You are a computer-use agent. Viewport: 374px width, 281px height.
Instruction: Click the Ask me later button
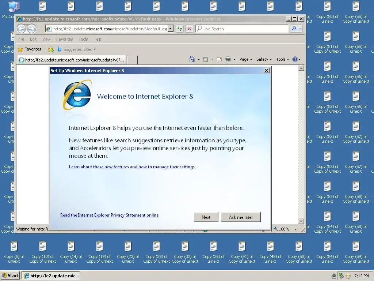point(241,217)
